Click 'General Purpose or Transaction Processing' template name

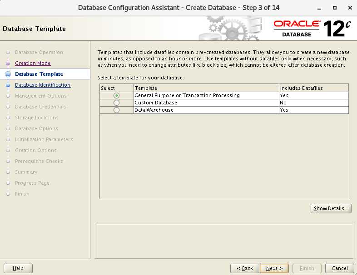tap(187, 95)
